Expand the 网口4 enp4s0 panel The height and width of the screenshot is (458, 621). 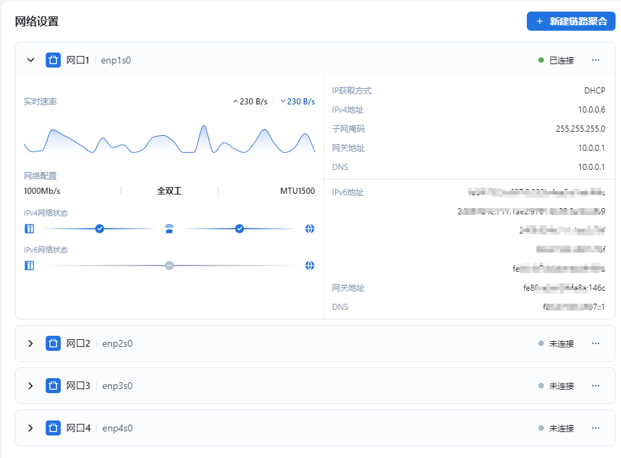click(31, 428)
